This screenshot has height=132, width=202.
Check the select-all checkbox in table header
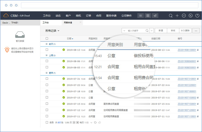click(47, 38)
